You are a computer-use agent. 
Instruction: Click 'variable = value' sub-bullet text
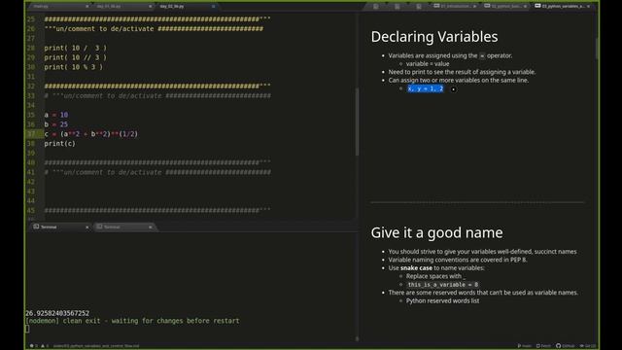click(428, 63)
